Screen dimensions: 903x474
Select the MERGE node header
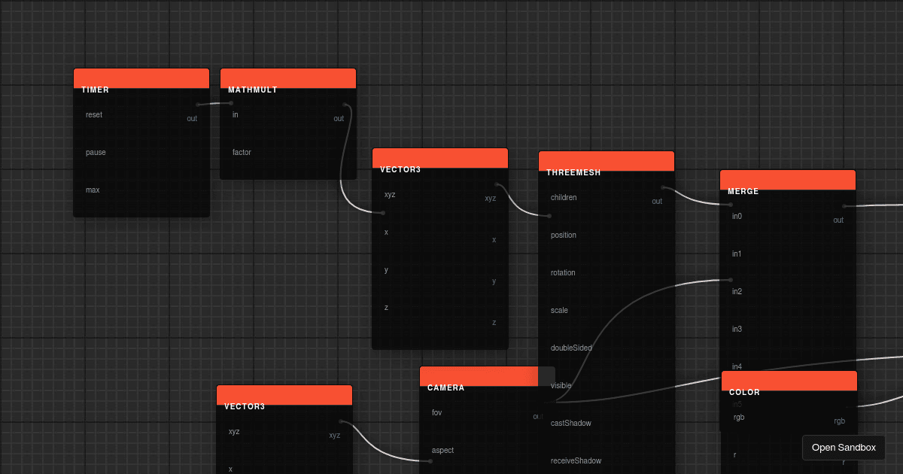coord(787,179)
